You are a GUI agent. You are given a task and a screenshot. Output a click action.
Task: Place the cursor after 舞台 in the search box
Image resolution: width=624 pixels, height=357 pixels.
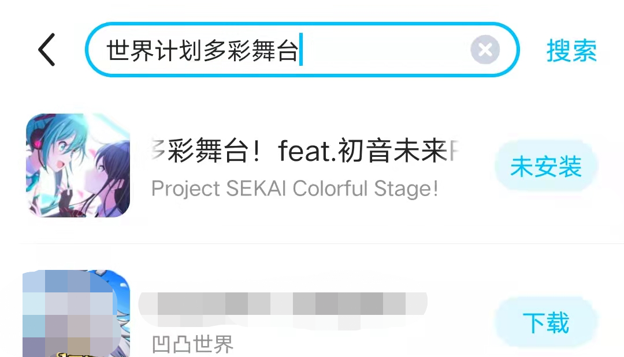299,51
